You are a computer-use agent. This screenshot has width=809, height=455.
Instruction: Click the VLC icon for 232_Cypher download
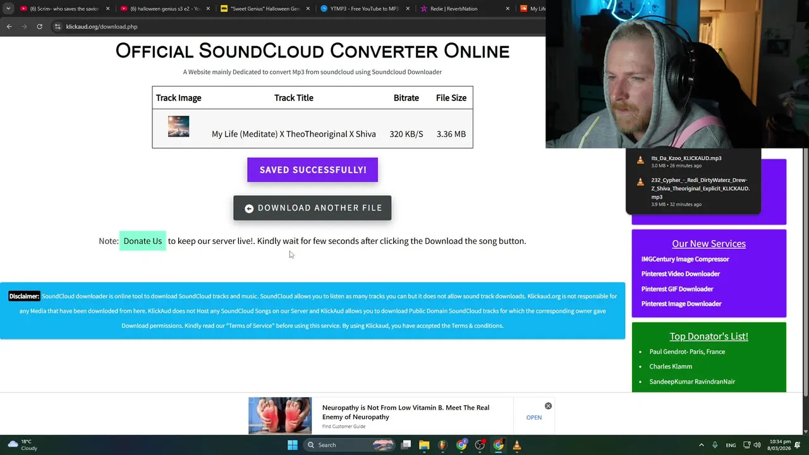640,182
